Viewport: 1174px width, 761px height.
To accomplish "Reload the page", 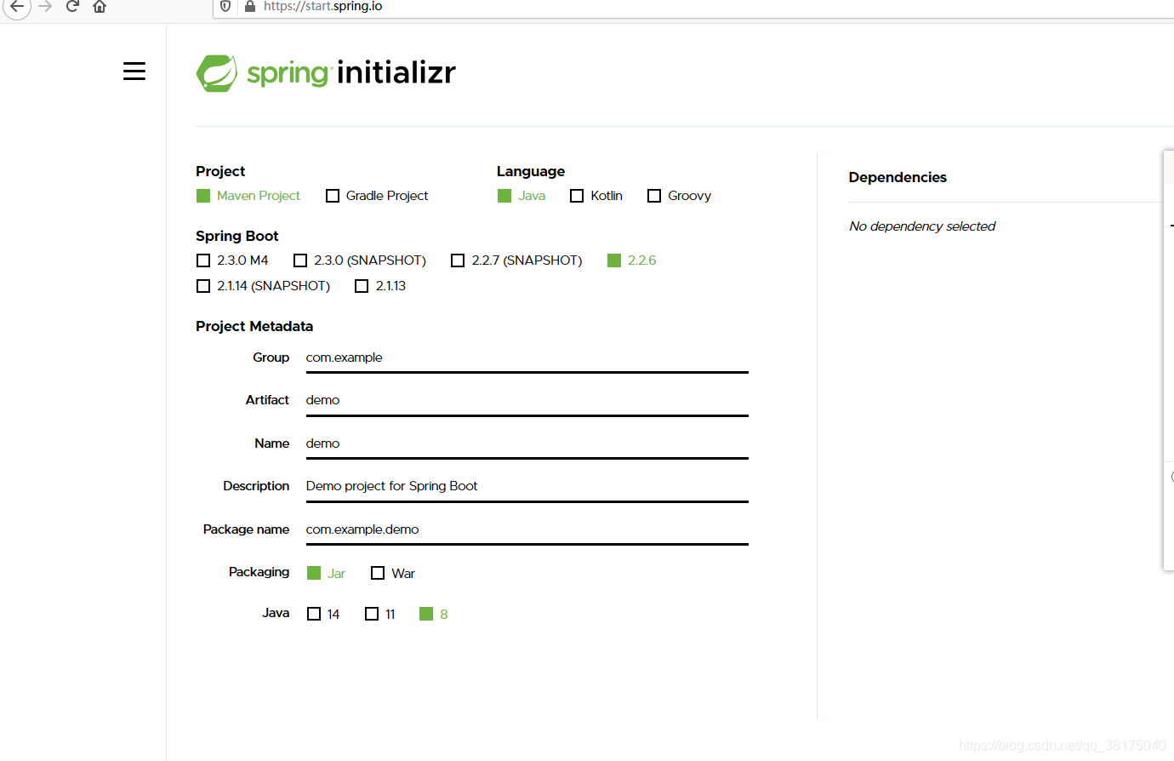I will pos(72,7).
